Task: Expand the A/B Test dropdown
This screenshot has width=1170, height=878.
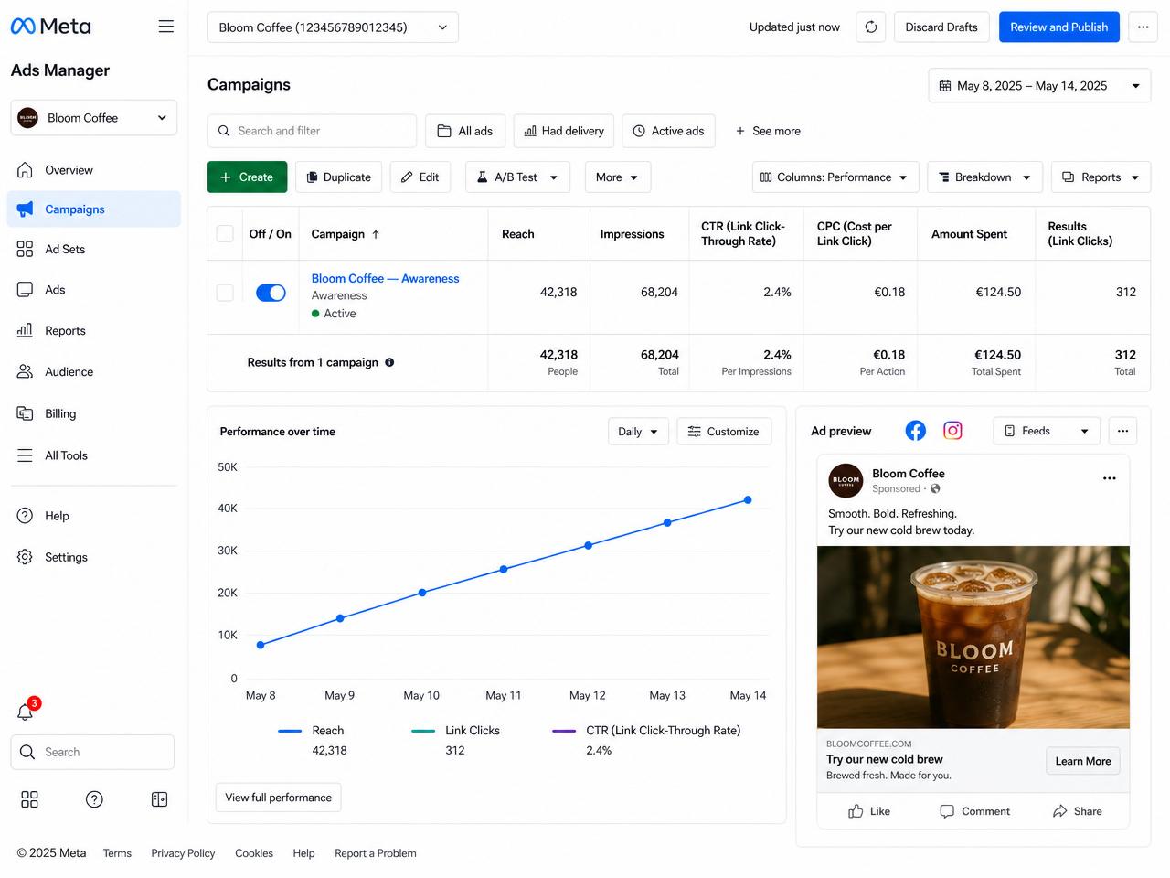Action: (517, 177)
